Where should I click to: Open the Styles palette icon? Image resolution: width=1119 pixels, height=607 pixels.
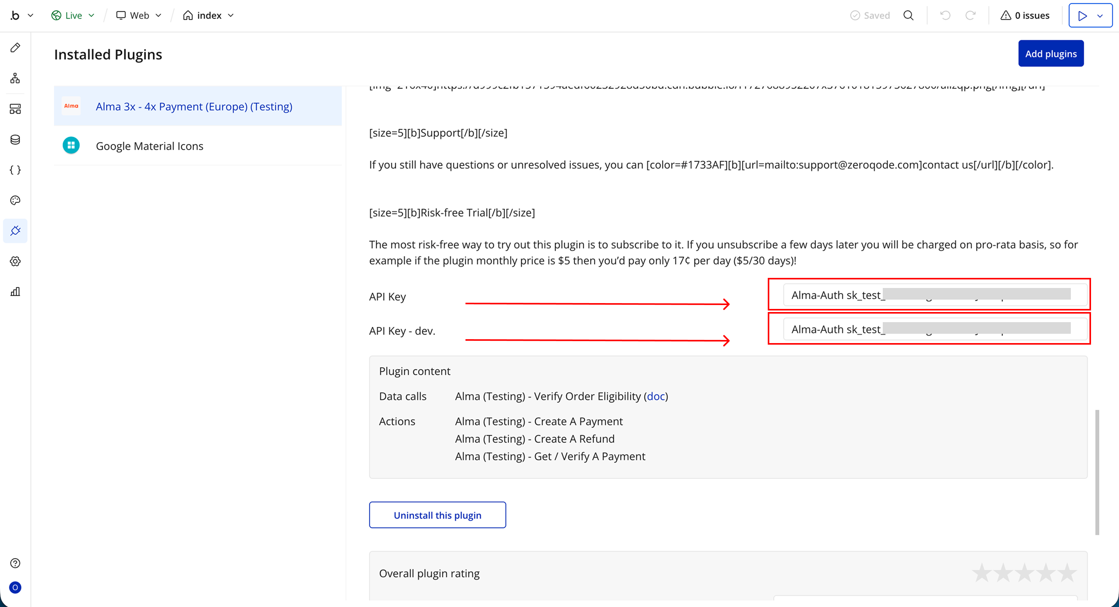click(x=15, y=200)
